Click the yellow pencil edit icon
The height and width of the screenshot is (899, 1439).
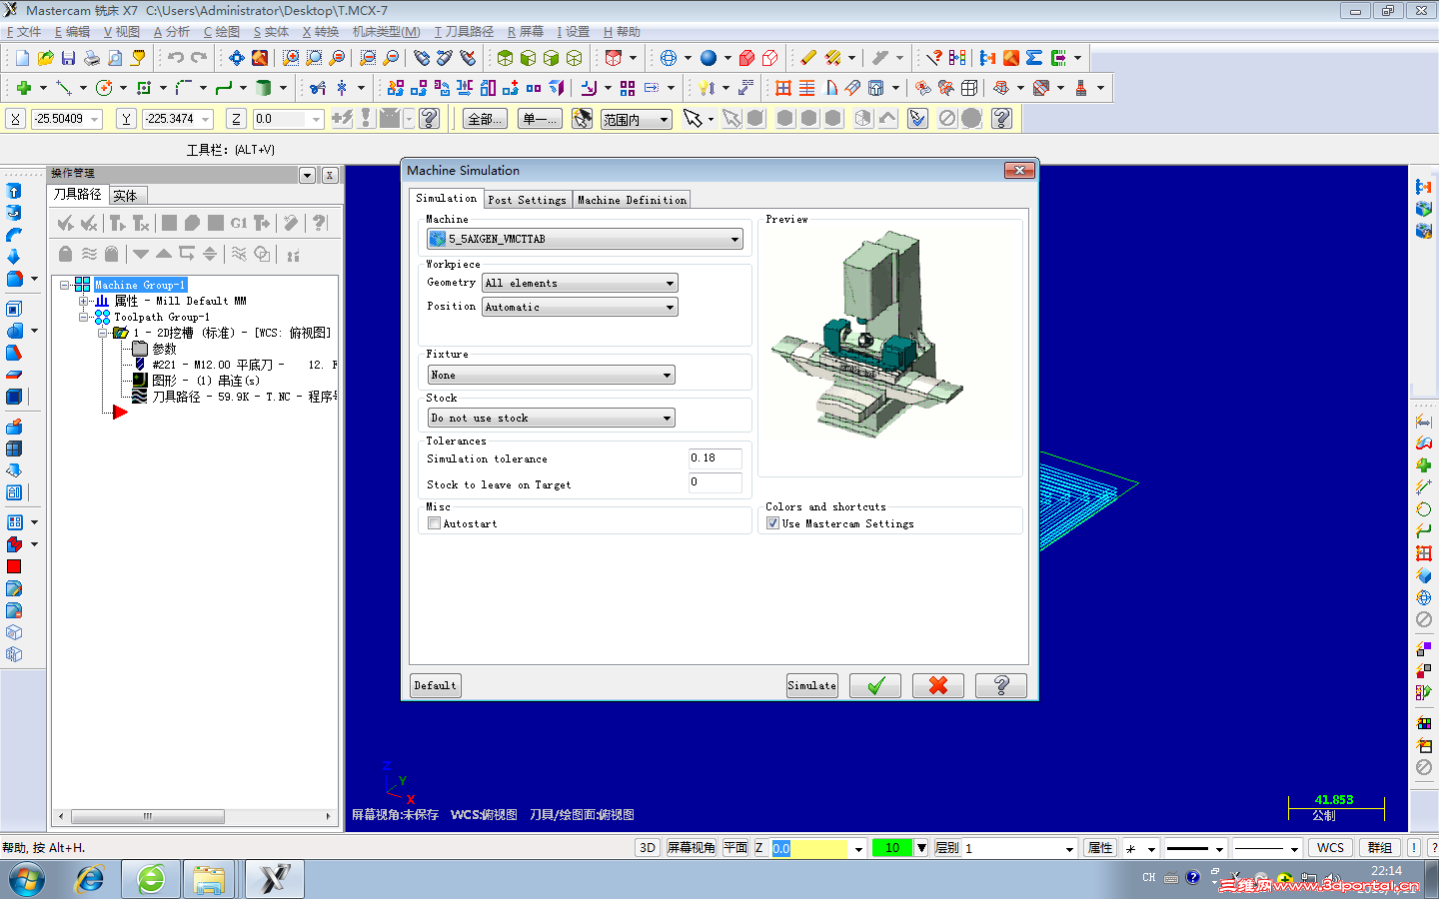[808, 58]
